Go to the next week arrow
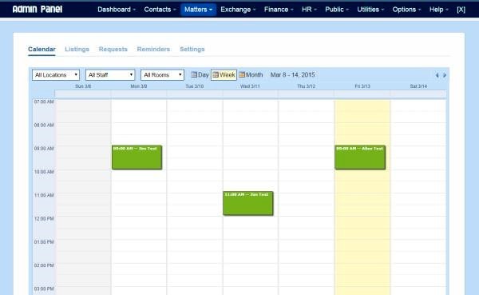 coord(445,75)
